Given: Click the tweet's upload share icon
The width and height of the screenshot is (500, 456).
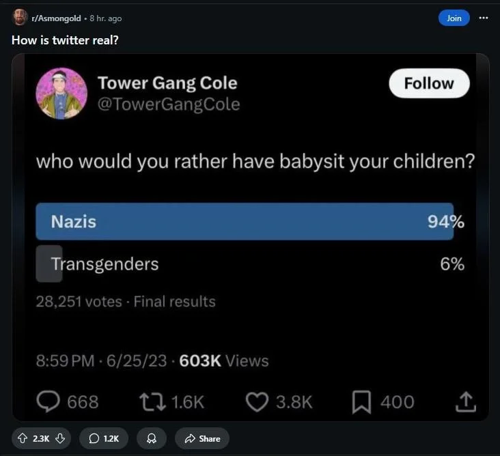Looking at the screenshot, I should (465, 401).
